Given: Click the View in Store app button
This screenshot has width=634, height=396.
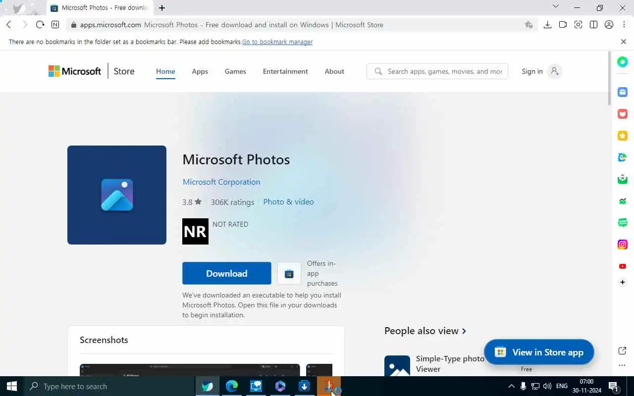Looking at the screenshot, I should tap(539, 352).
